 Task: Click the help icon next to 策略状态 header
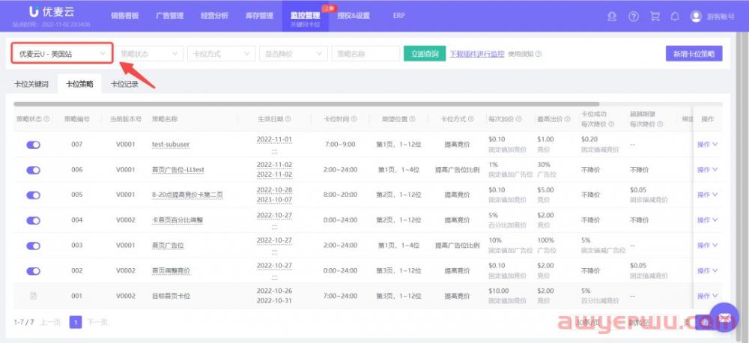click(x=46, y=119)
